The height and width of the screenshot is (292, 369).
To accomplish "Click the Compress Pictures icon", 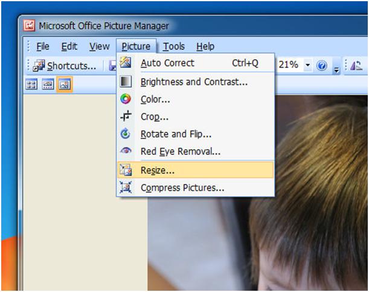I will 126,187.
